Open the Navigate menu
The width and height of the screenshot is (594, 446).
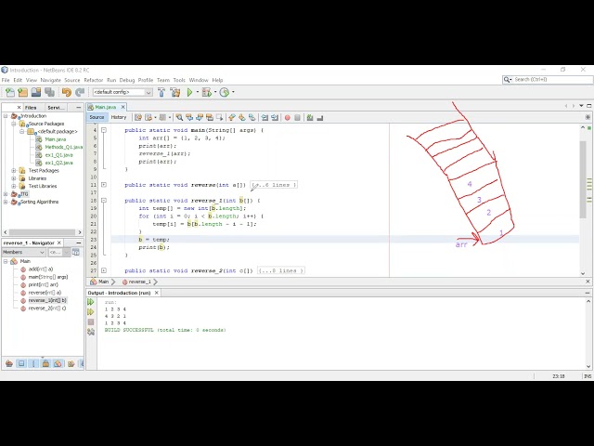50,80
